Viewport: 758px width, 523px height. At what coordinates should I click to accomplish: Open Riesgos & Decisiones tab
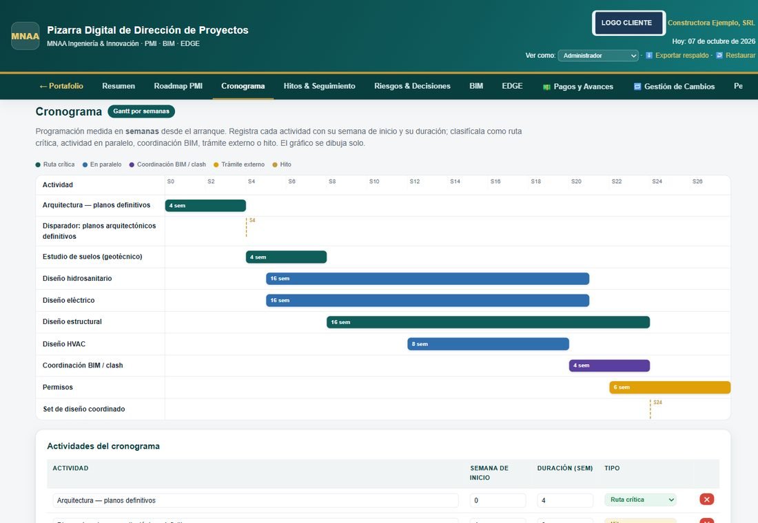pos(412,86)
